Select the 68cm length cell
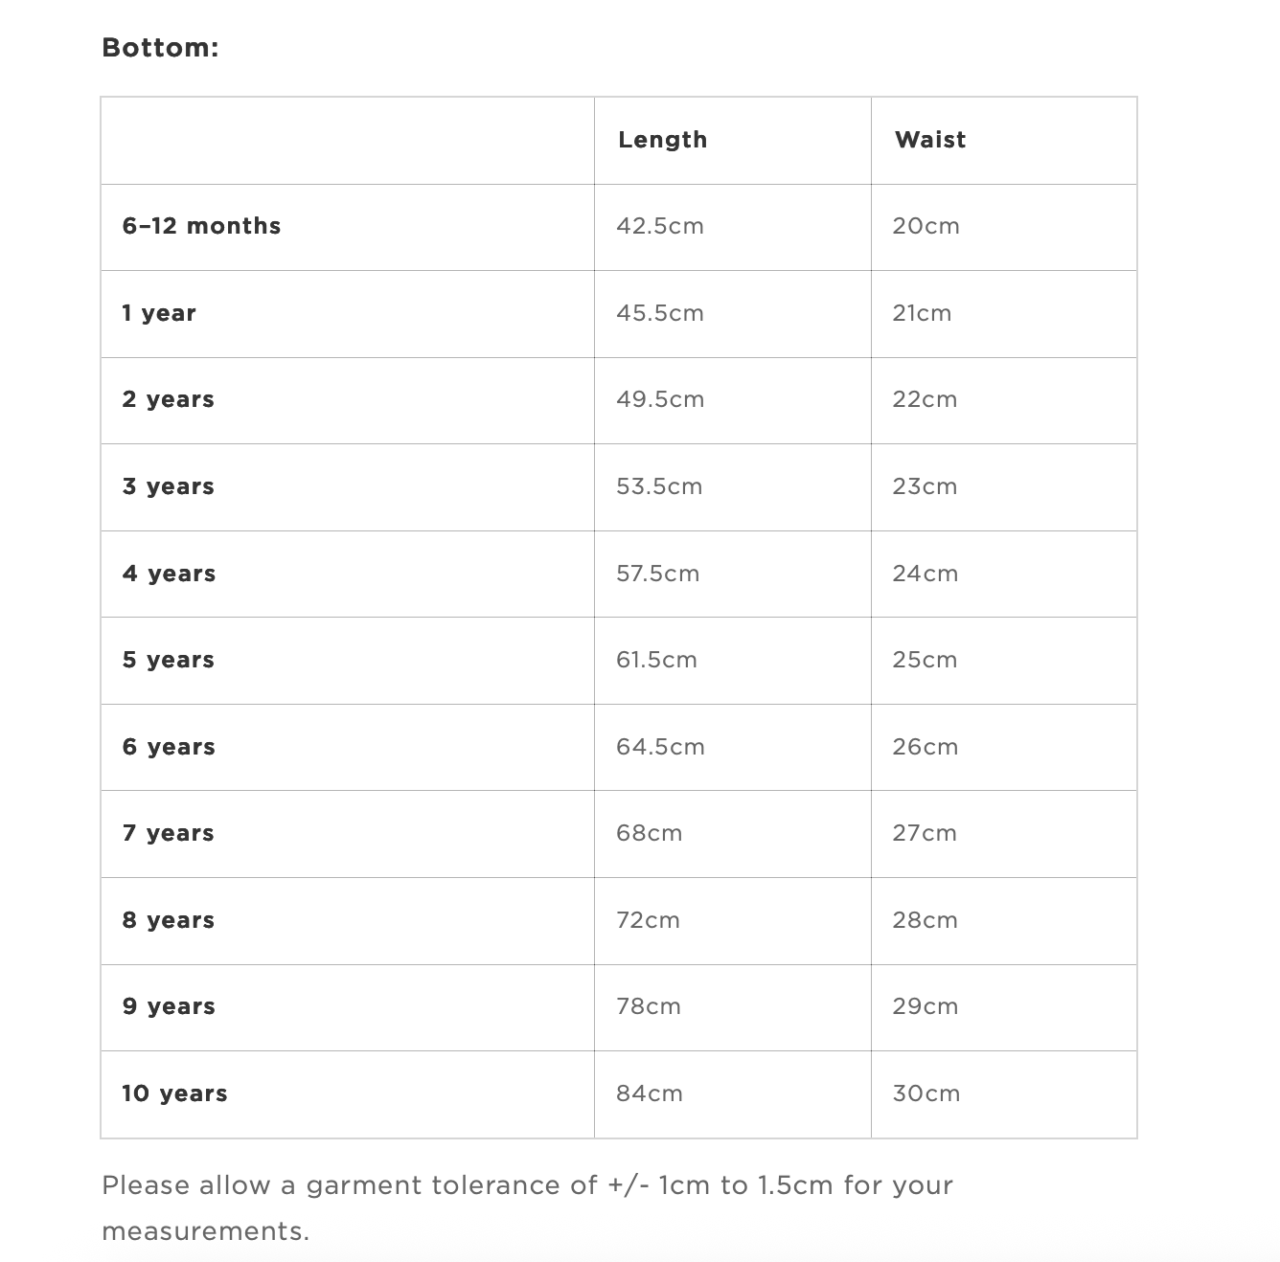Image resolution: width=1280 pixels, height=1262 pixels. [649, 833]
